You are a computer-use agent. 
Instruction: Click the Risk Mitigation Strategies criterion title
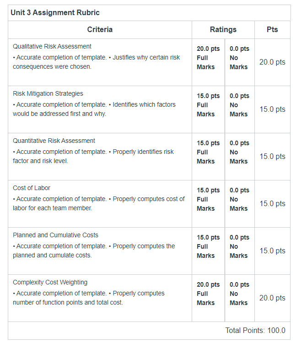[x=48, y=93]
